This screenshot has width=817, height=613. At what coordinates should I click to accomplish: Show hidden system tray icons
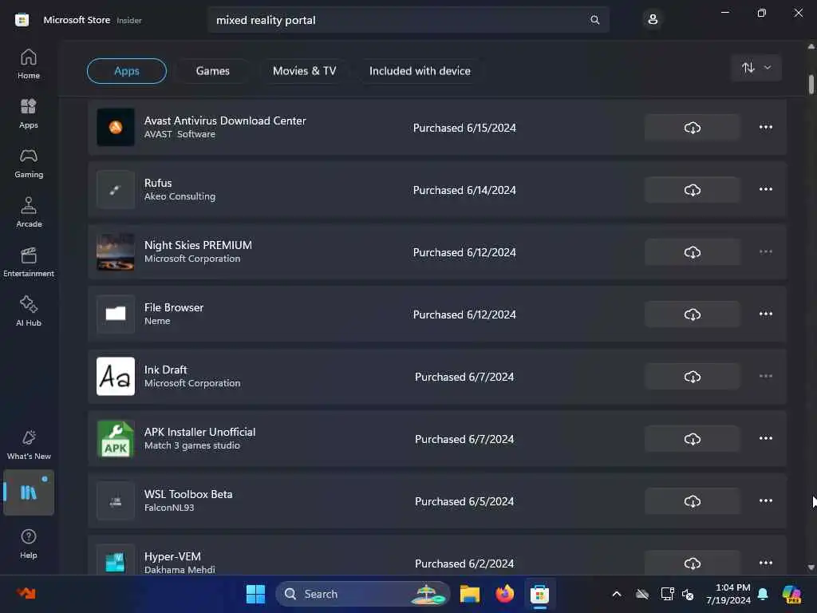tap(617, 594)
